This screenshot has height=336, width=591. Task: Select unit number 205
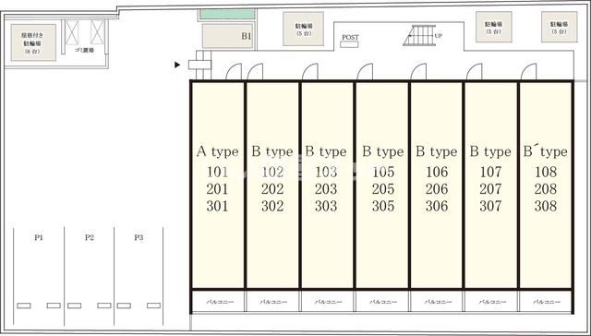[383, 189]
